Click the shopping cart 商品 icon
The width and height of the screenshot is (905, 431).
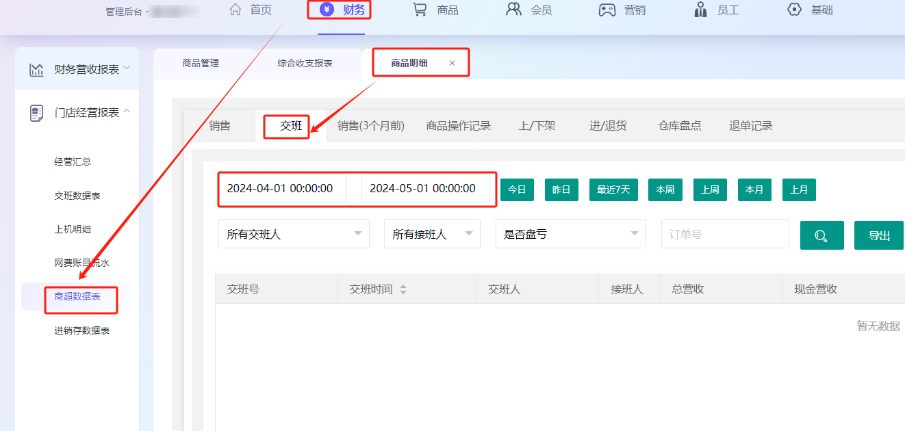coord(420,10)
